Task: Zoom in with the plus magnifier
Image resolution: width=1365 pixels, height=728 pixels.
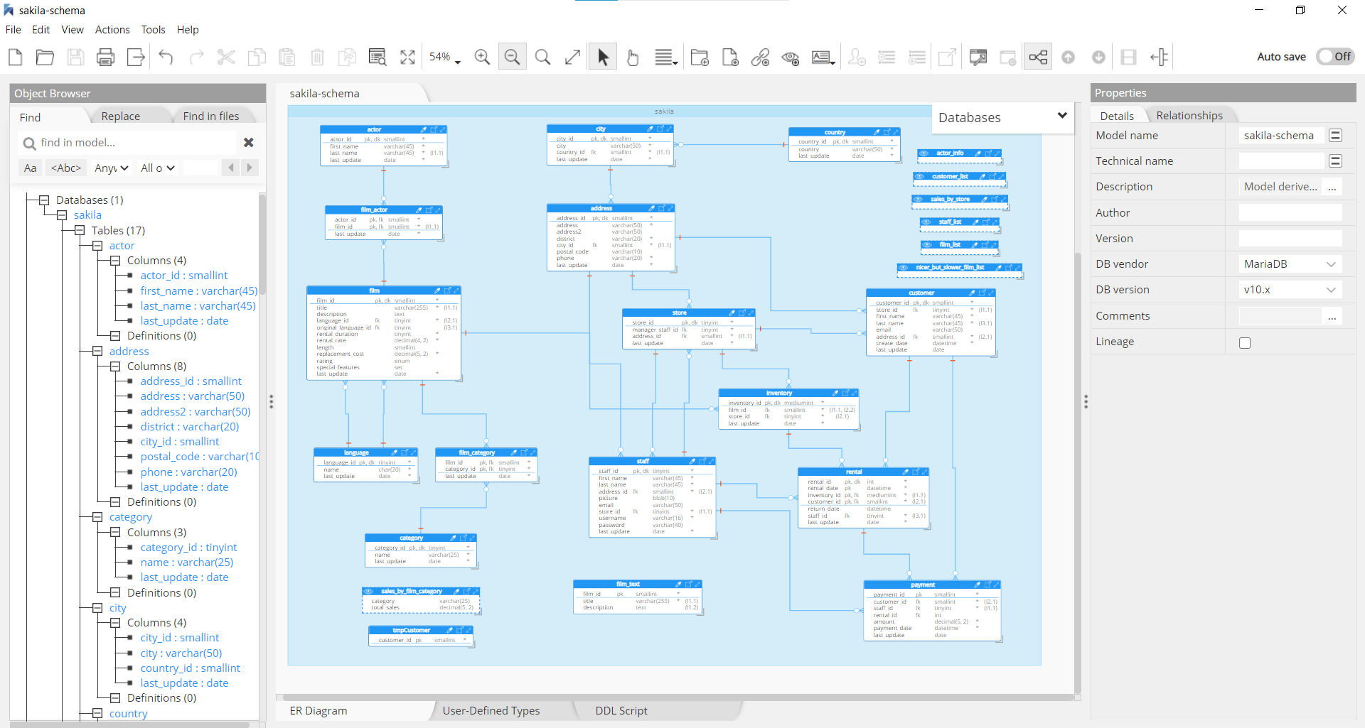Action: coord(482,57)
